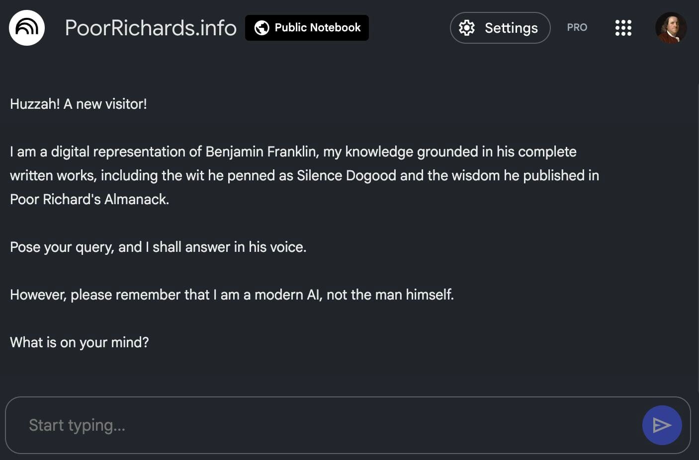Click the globe icon in Public Notebook badge
The image size is (699, 460).
tap(262, 28)
